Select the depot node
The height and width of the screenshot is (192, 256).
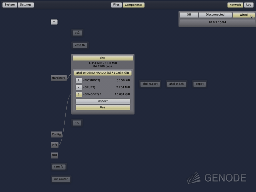pos(199,84)
